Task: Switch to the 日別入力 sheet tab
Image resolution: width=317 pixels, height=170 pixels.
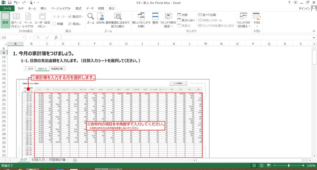Action: [x=38, y=160]
